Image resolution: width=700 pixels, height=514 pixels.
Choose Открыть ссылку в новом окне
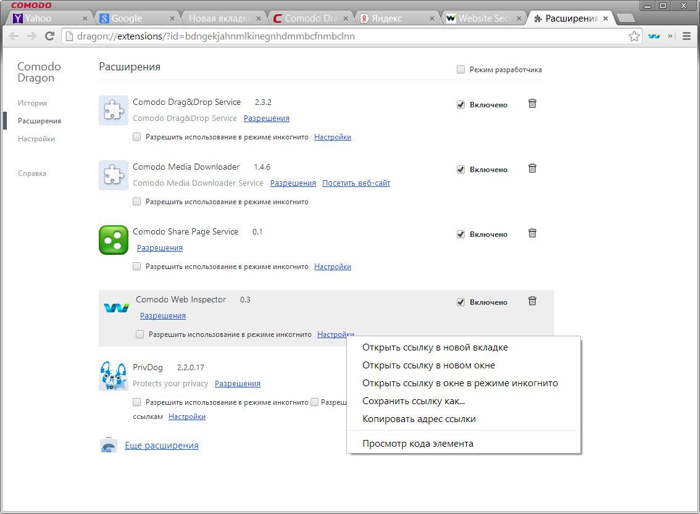pos(464,365)
